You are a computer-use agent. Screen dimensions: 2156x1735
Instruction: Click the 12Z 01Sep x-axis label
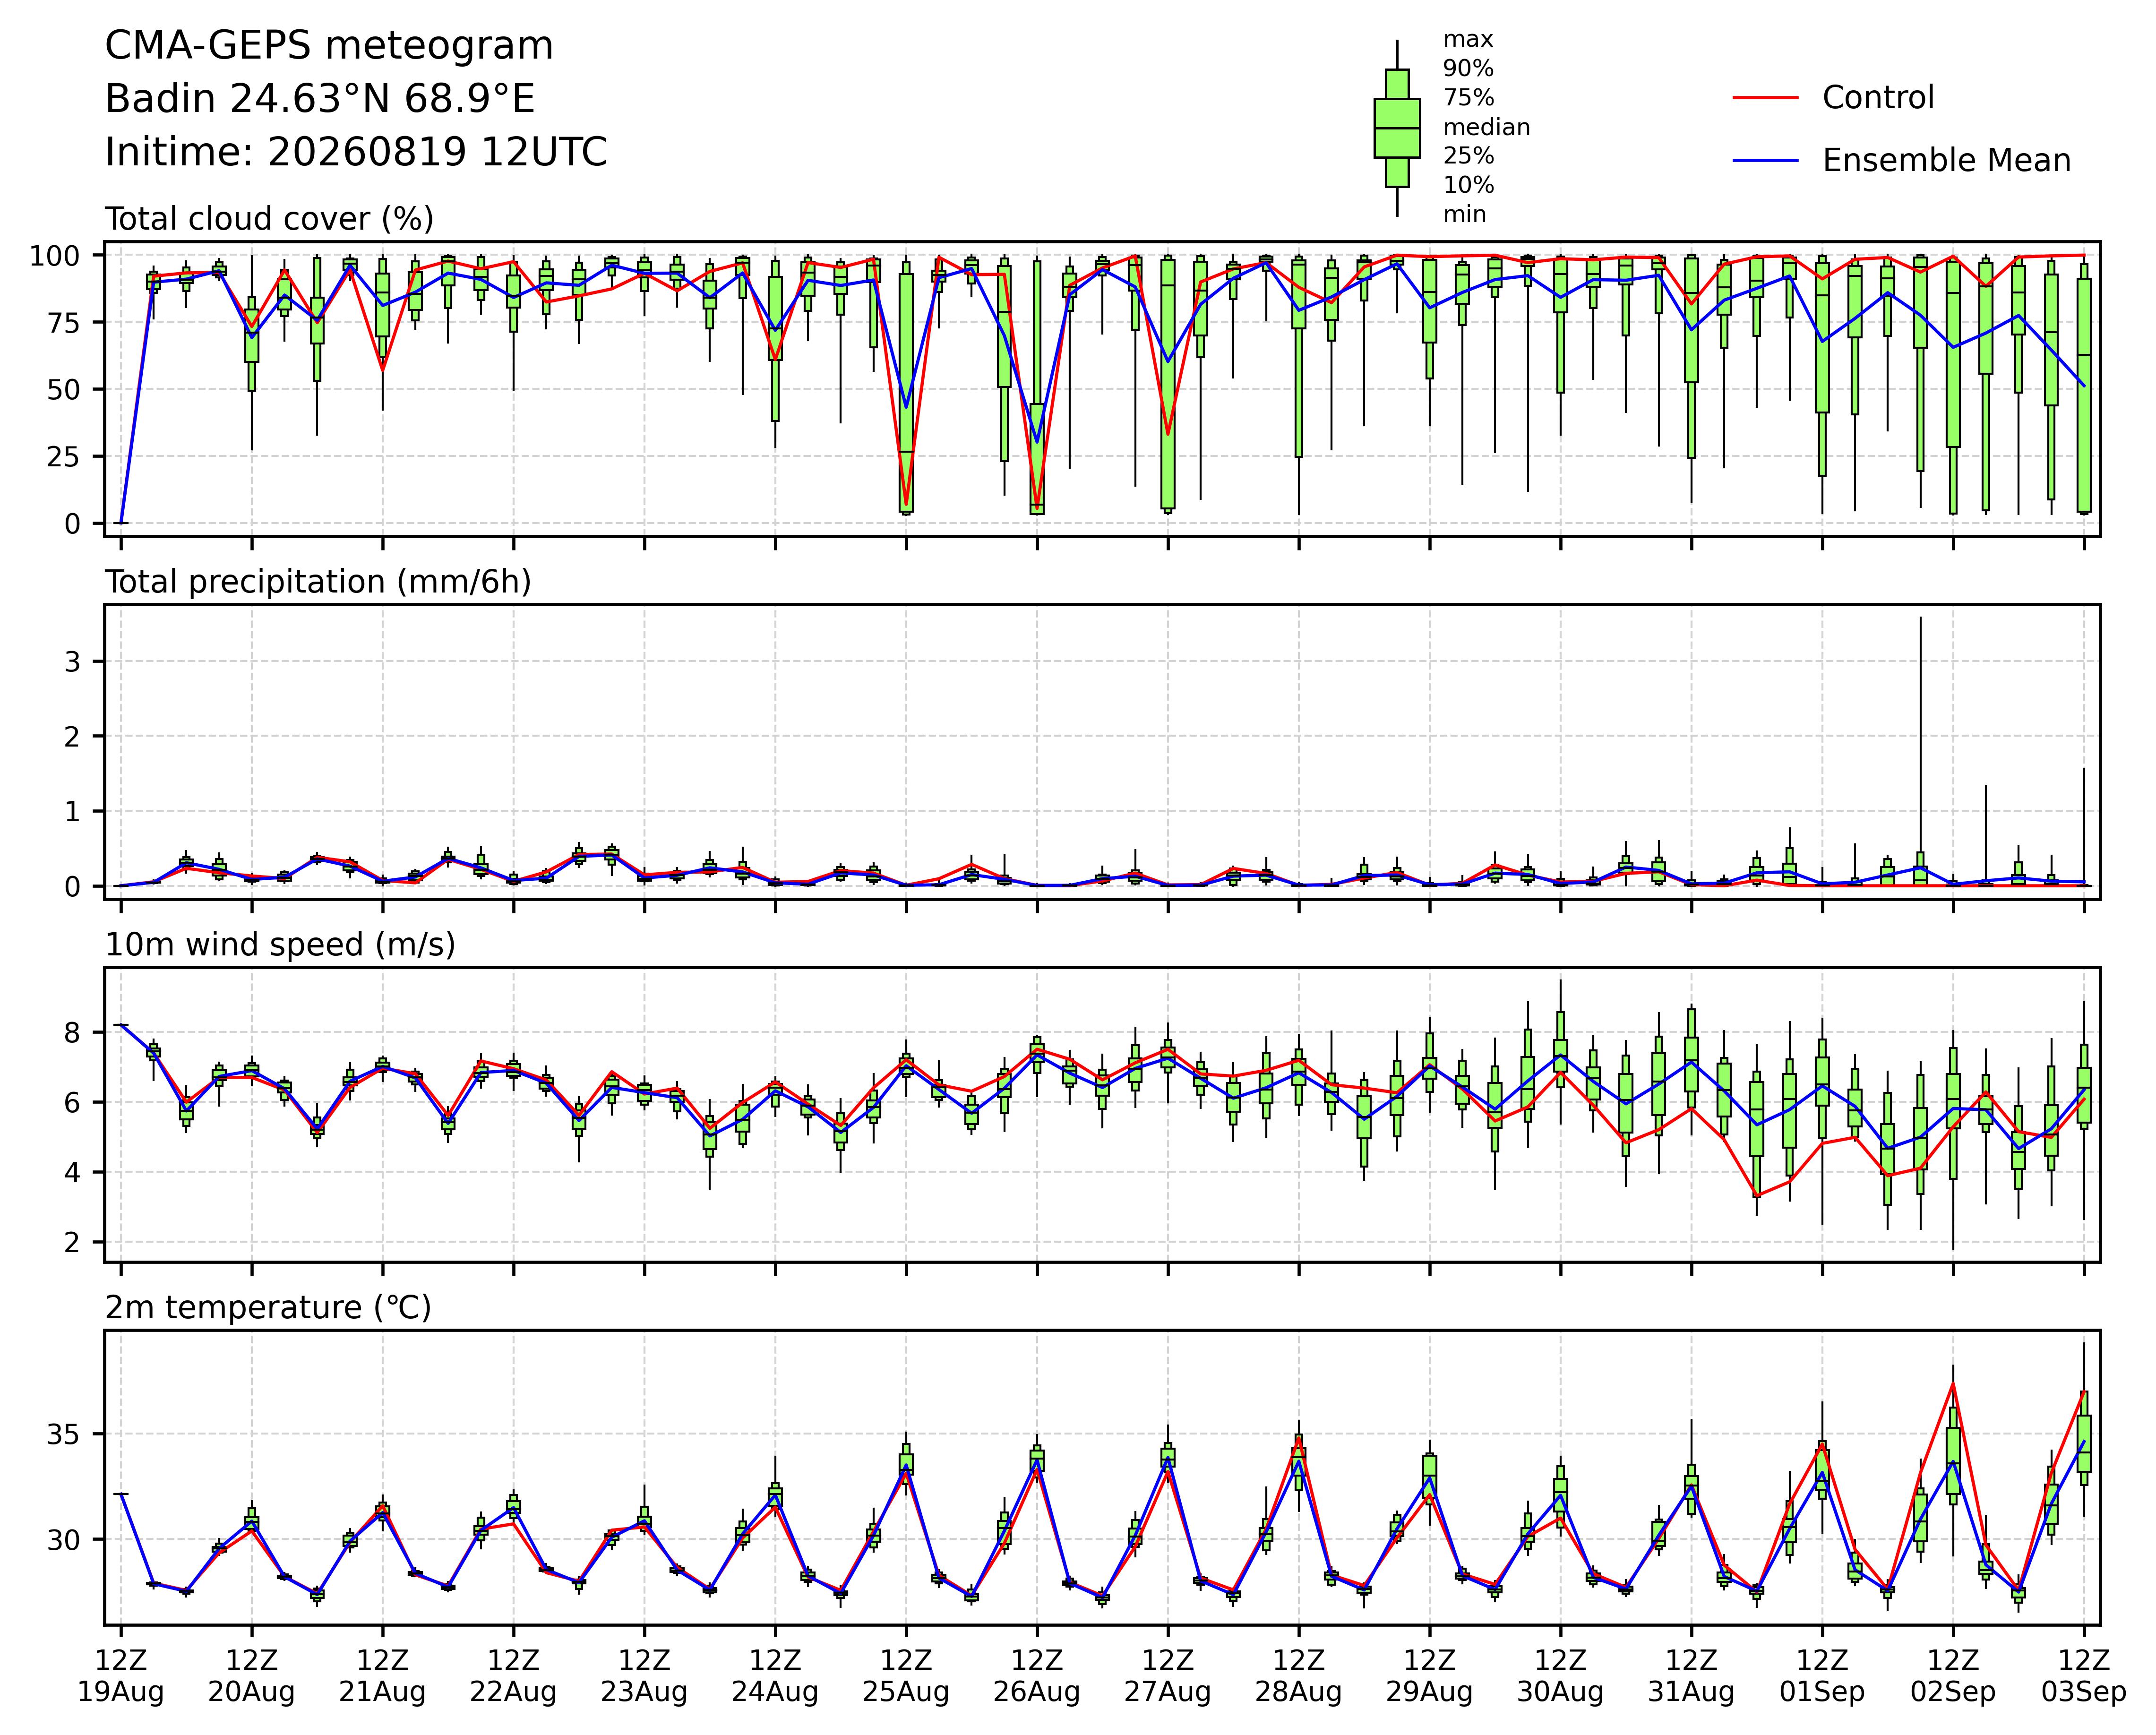pyautogui.click(x=1822, y=1677)
